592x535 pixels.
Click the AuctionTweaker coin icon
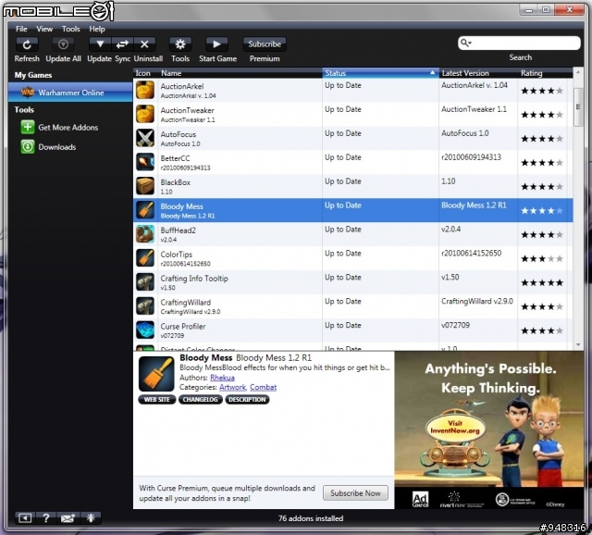(x=145, y=114)
